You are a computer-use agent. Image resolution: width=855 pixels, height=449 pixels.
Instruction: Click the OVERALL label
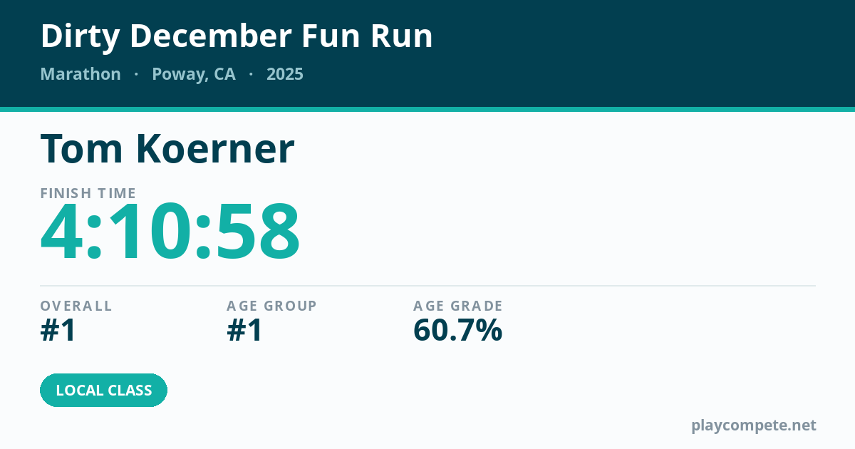[76, 306]
